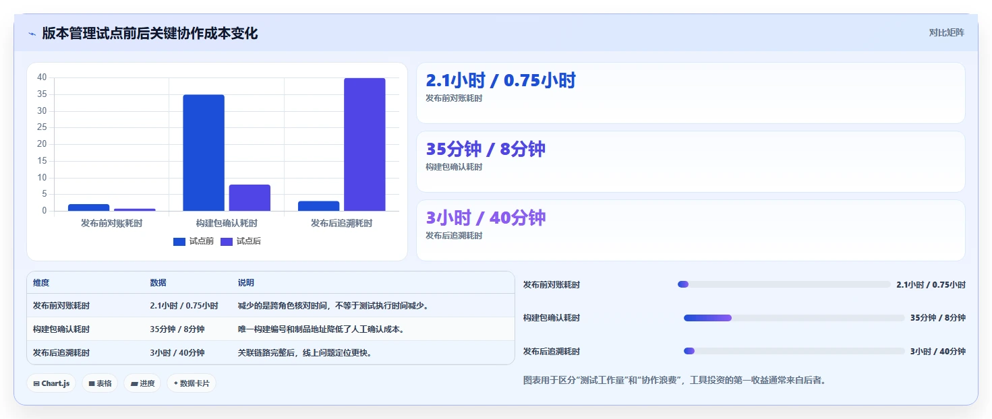Click the 试点后 bar for 构建包确认耗时
The height and width of the screenshot is (419, 992).
[250, 198]
